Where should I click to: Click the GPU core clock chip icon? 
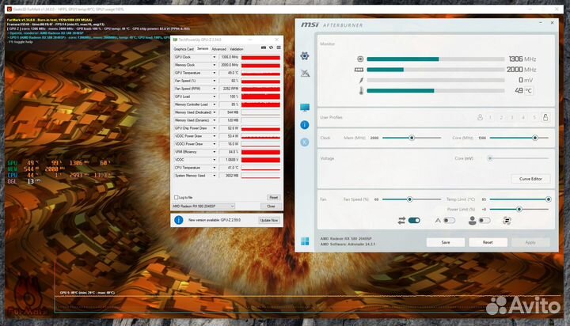(360, 59)
